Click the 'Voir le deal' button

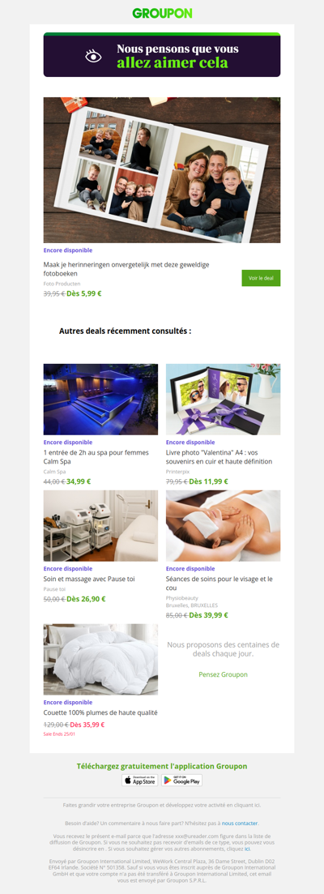click(261, 278)
